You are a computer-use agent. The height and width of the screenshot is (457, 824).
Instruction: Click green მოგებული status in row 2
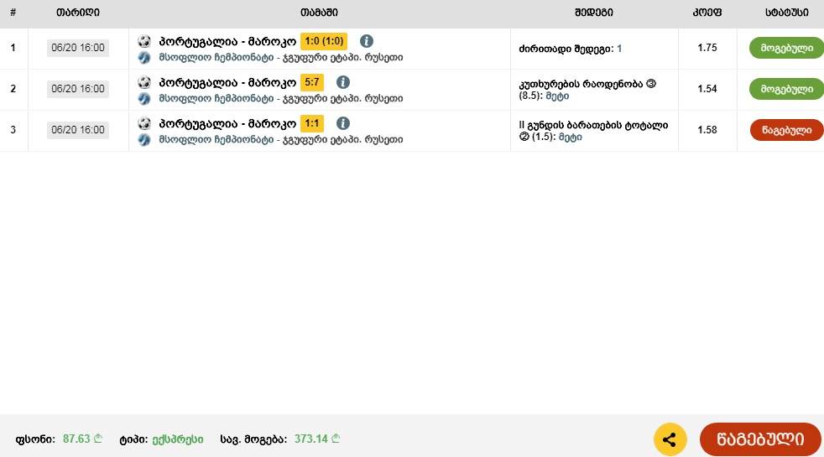point(786,89)
